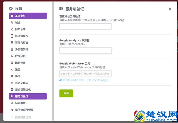Click the padlock icon beside 隐私设置
The height and width of the screenshot is (123, 178).
point(12,63)
